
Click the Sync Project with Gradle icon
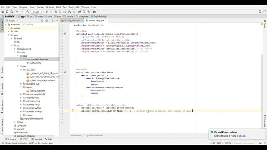[x=80, y=12]
